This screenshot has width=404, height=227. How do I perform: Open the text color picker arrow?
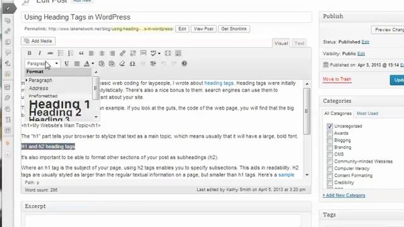click(x=93, y=63)
